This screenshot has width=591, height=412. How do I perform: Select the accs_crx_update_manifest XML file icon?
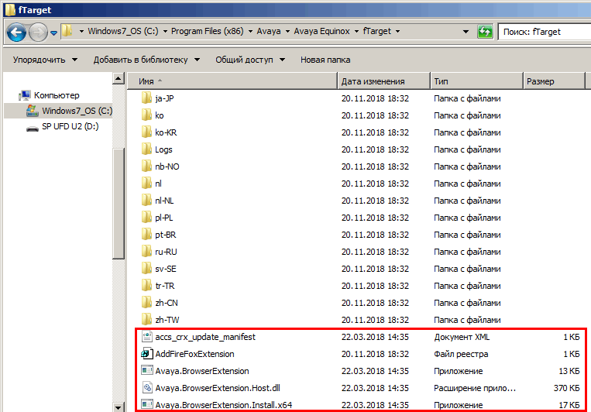point(146,337)
